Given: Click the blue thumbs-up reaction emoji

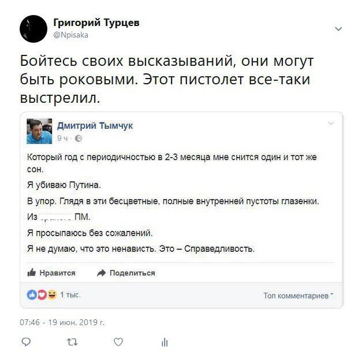Looking at the screenshot, I should click(x=32, y=295).
